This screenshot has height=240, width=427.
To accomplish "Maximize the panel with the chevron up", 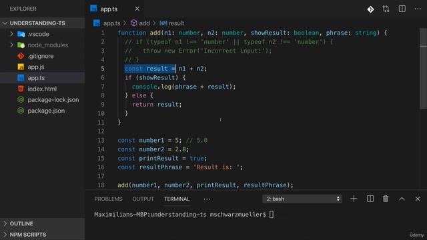I will pyautogui.click(x=402, y=199).
